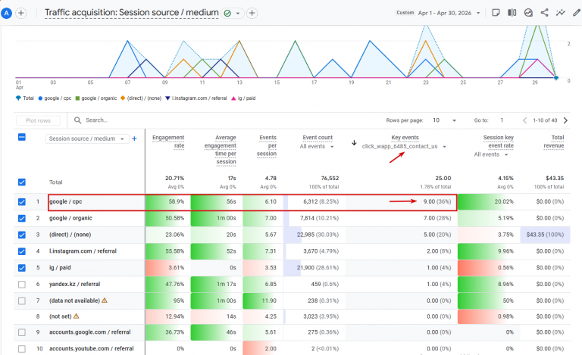This screenshot has width=582, height=355.
Task: Open the date range dropdown Apr 1 - Apr 30
Action: (x=449, y=13)
